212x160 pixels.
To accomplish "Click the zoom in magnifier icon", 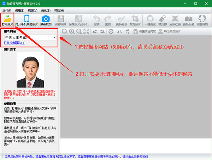I will [x=72, y=32].
